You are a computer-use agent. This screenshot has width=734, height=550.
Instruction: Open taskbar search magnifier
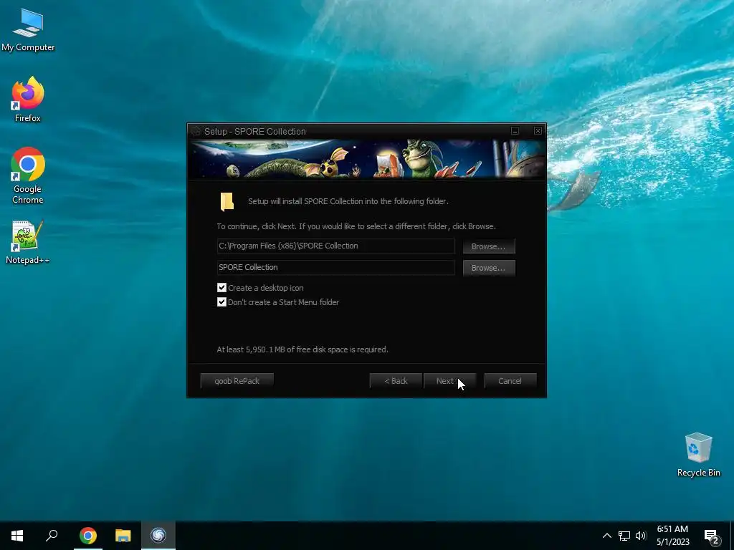(52, 536)
